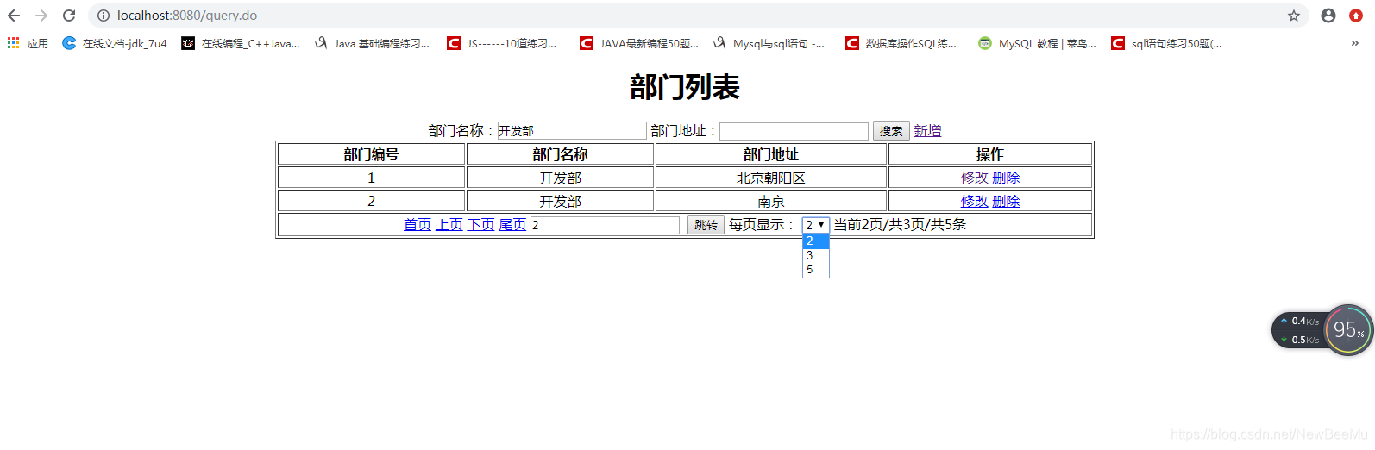
Task: Go to 上页 previous page
Action: 449,224
